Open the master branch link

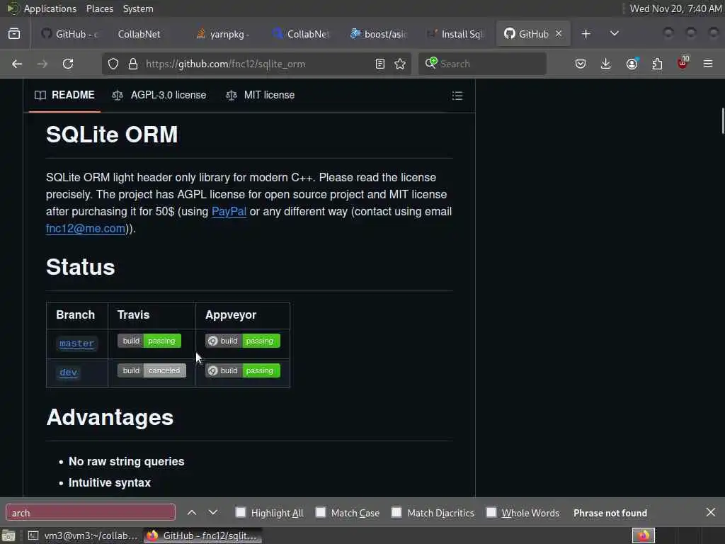pyautogui.click(x=76, y=344)
